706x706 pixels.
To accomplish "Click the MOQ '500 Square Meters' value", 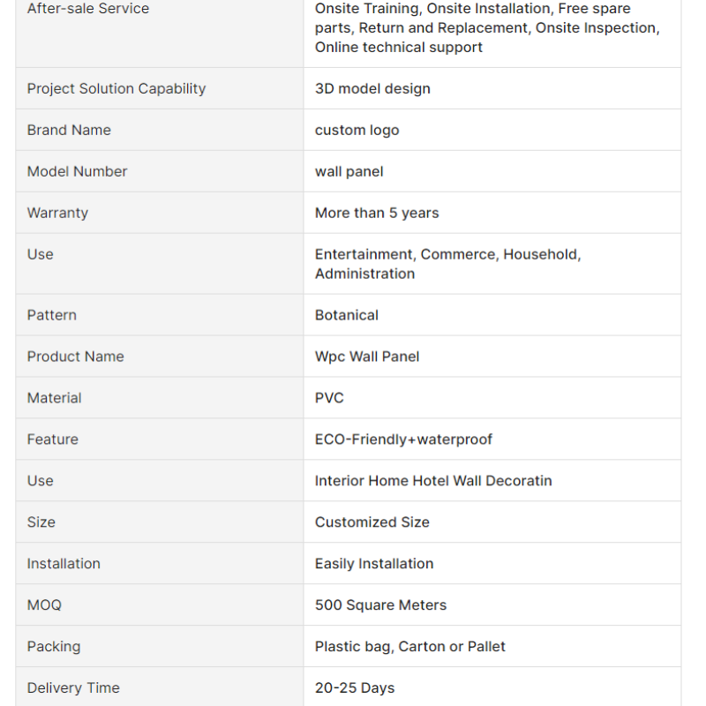I will [381, 605].
